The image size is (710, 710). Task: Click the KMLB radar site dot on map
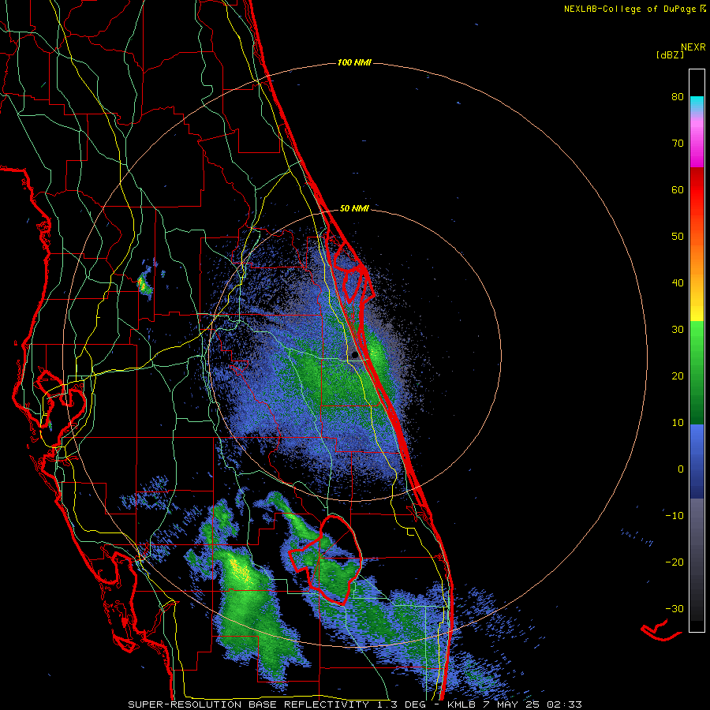coord(354,356)
